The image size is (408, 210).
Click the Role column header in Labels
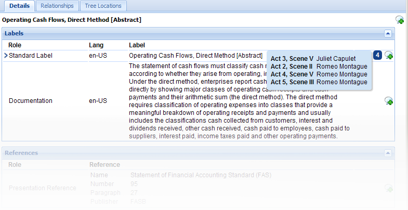point(15,45)
